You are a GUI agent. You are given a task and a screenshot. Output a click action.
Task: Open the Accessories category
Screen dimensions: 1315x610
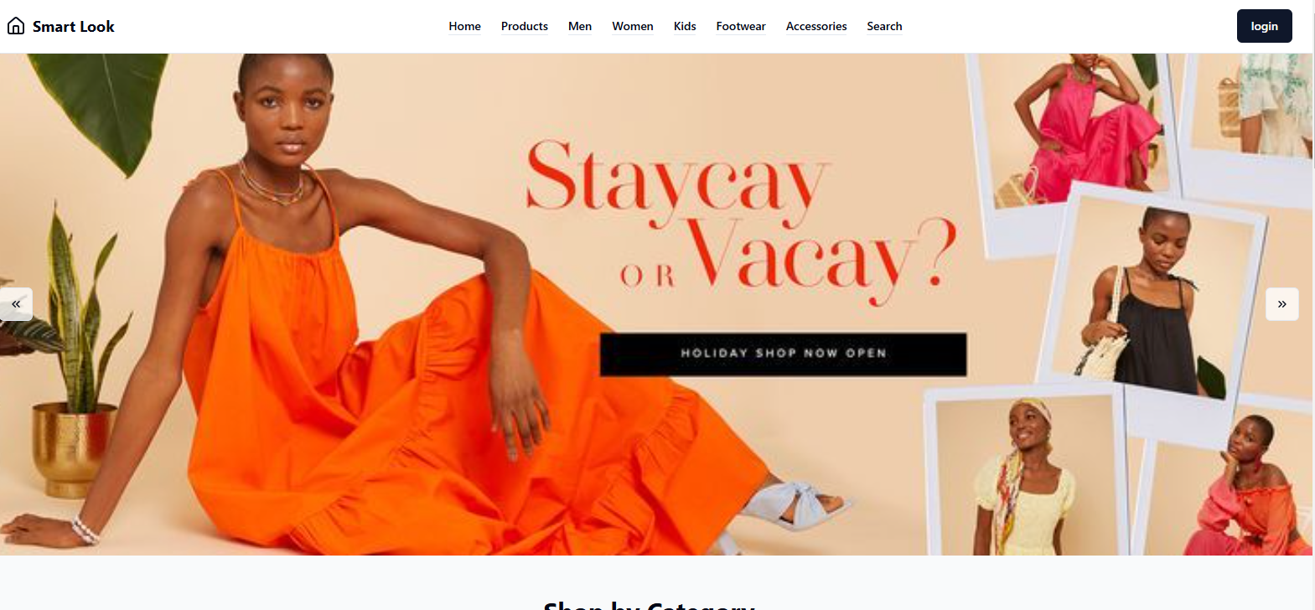coord(816,26)
